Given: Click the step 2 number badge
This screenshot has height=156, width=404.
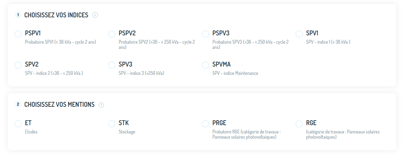Looking at the screenshot, I should [18, 104].
